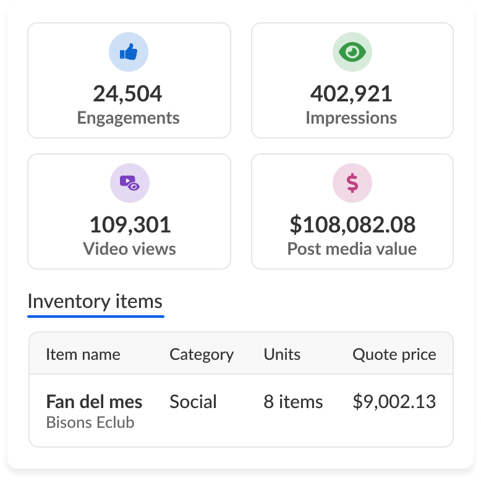The height and width of the screenshot is (481, 481).
Task: Select the Inventory items tab
Action: click(95, 302)
